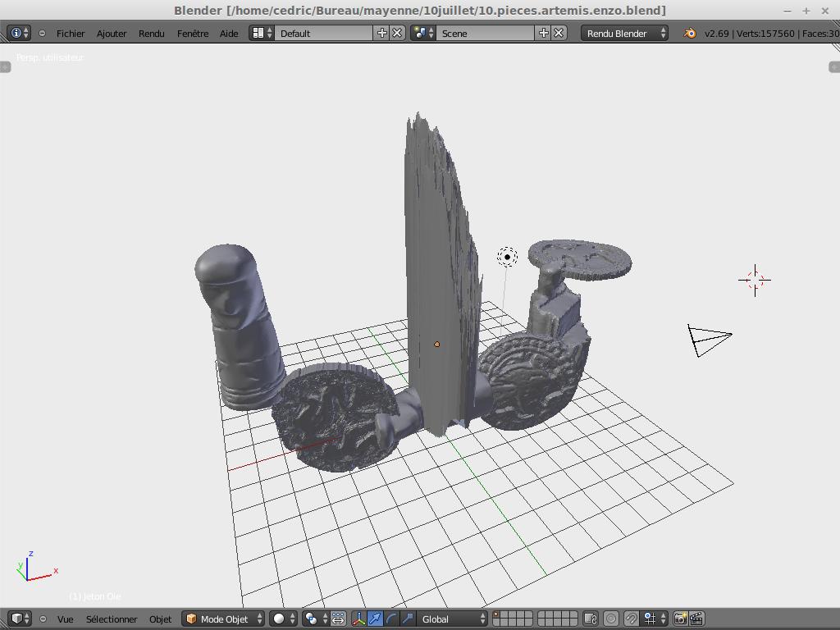Image resolution: width=840 pixels, height=630 pixels.
Task: Open the Rendu Blender engine dropdown
Action: point(624,33)
